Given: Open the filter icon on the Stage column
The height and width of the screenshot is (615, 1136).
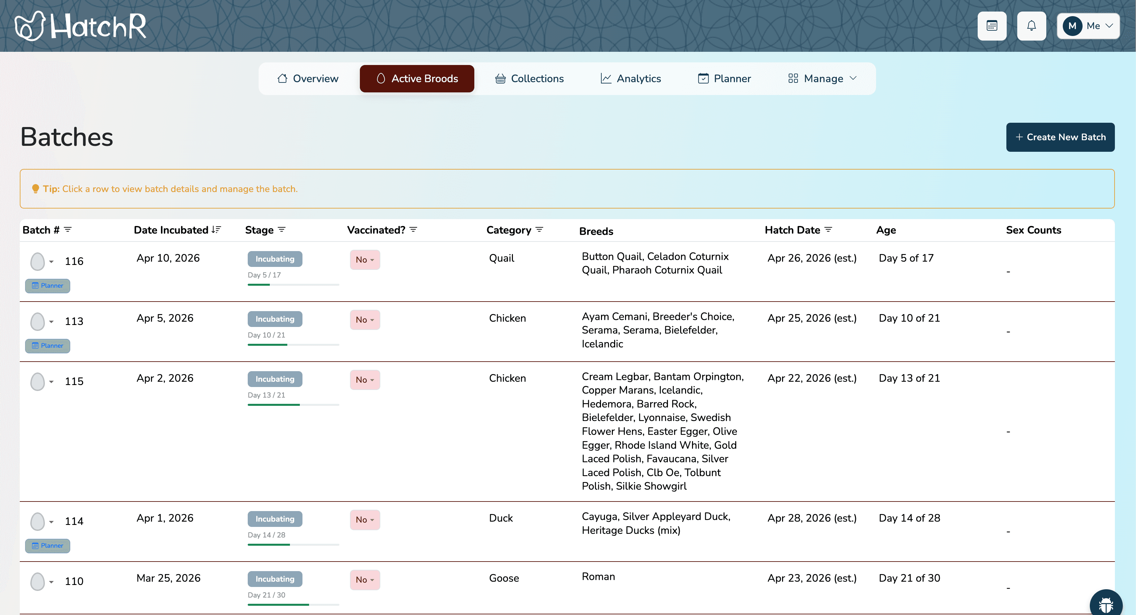Looking at the screenshot, I should coord(282,229).
